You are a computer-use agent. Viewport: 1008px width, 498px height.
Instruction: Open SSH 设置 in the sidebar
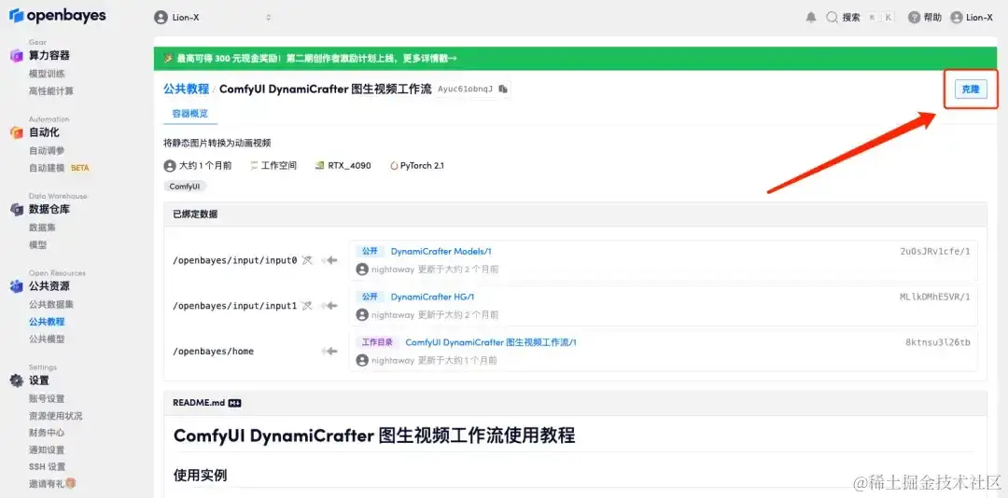(x=48, y=466)
